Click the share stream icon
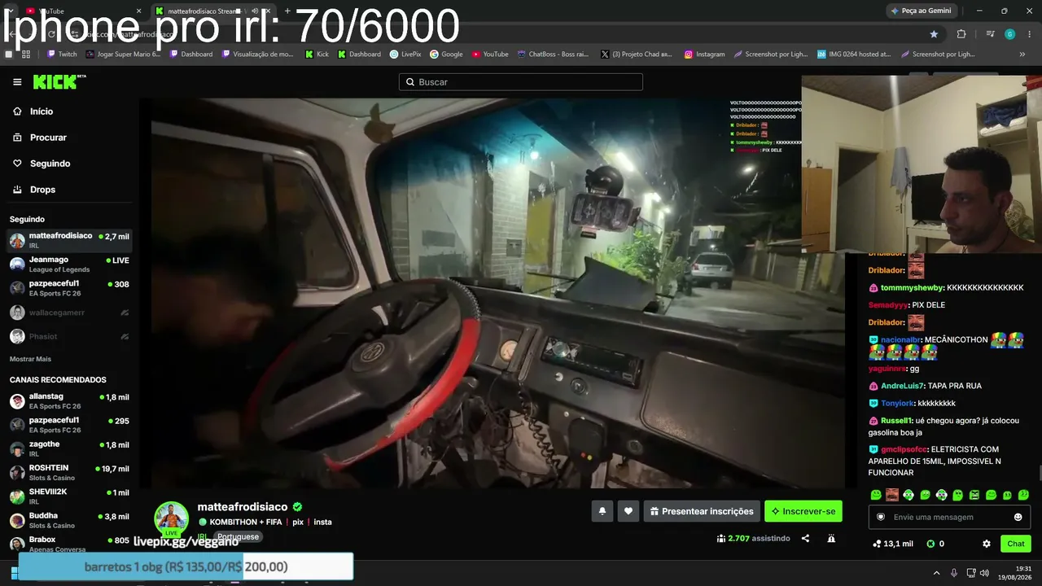This screenshot has width=1042, height=586. [x=805, y=539]
